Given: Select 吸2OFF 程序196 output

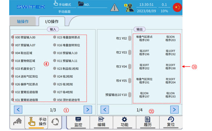Looking at the screenshot, I should (144, 52).
